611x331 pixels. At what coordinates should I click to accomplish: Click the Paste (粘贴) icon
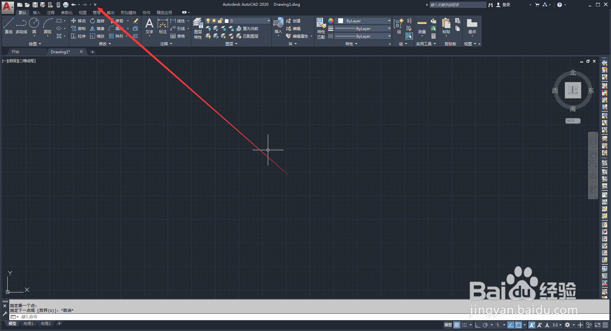[x=446, y=26]
